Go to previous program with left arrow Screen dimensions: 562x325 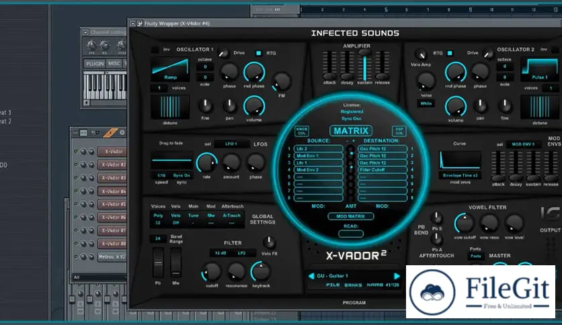click(311, 276)
